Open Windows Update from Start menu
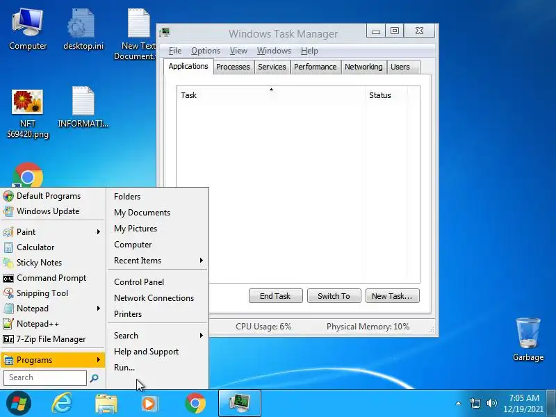The image size is (556, 417). tap(53, 211)
